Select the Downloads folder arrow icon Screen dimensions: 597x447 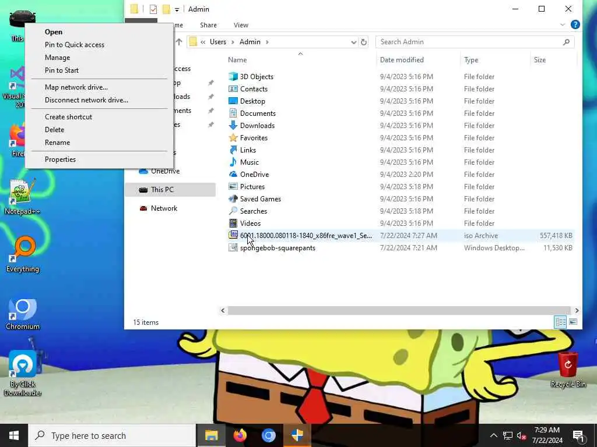point(233,125)
